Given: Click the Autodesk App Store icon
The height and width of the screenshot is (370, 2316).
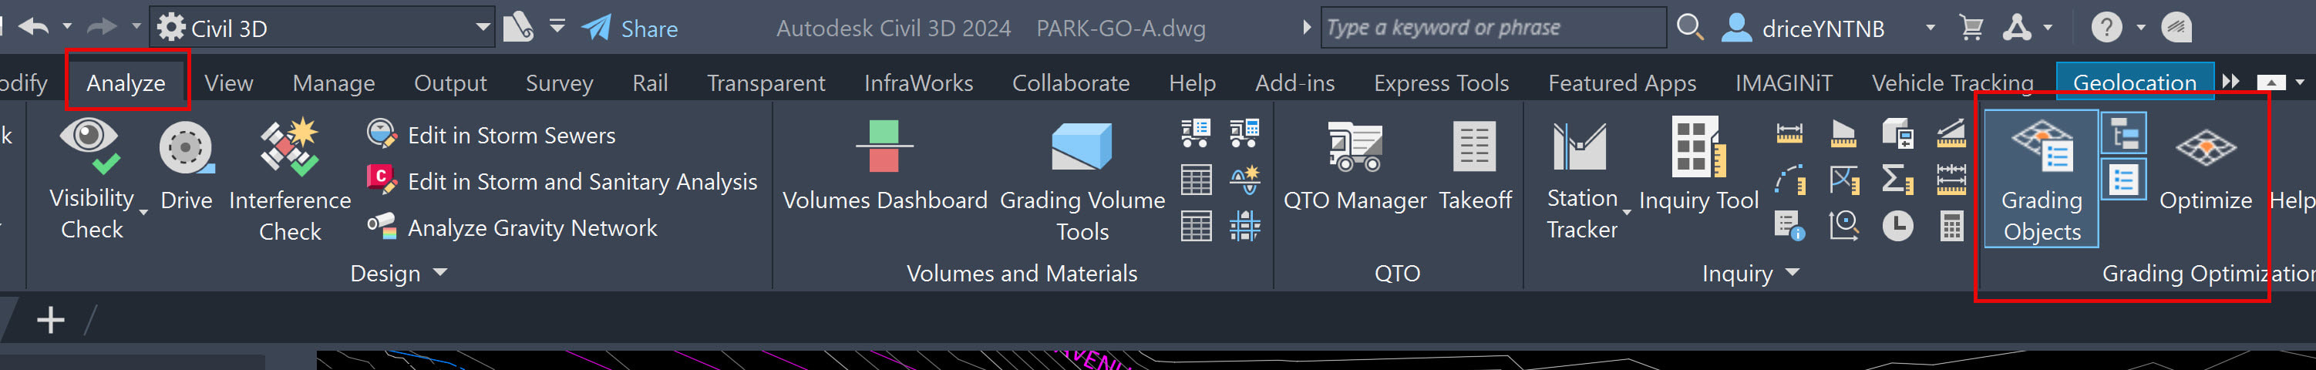Looking at the screenshot, I should coord(2016,28).
